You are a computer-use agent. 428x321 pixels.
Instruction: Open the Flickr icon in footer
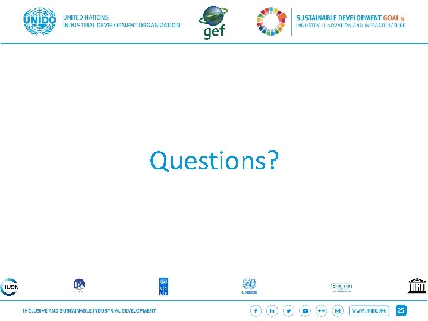pos(321,311)
